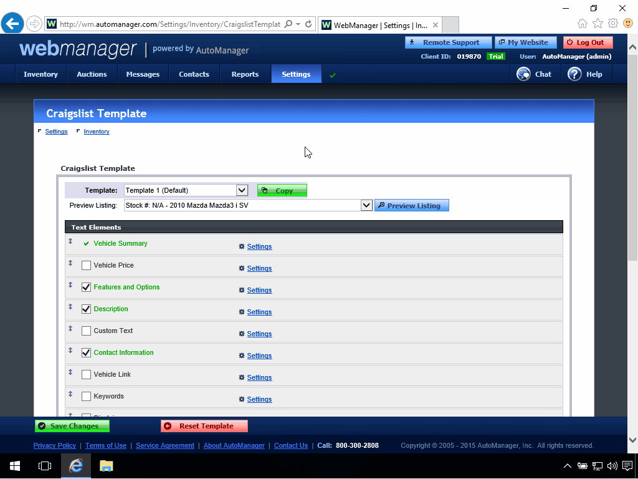Click the Copy template button
Image resolution: width=638 pixels, height=479 pixels.
pyautogui.click(x=282, y=190)
